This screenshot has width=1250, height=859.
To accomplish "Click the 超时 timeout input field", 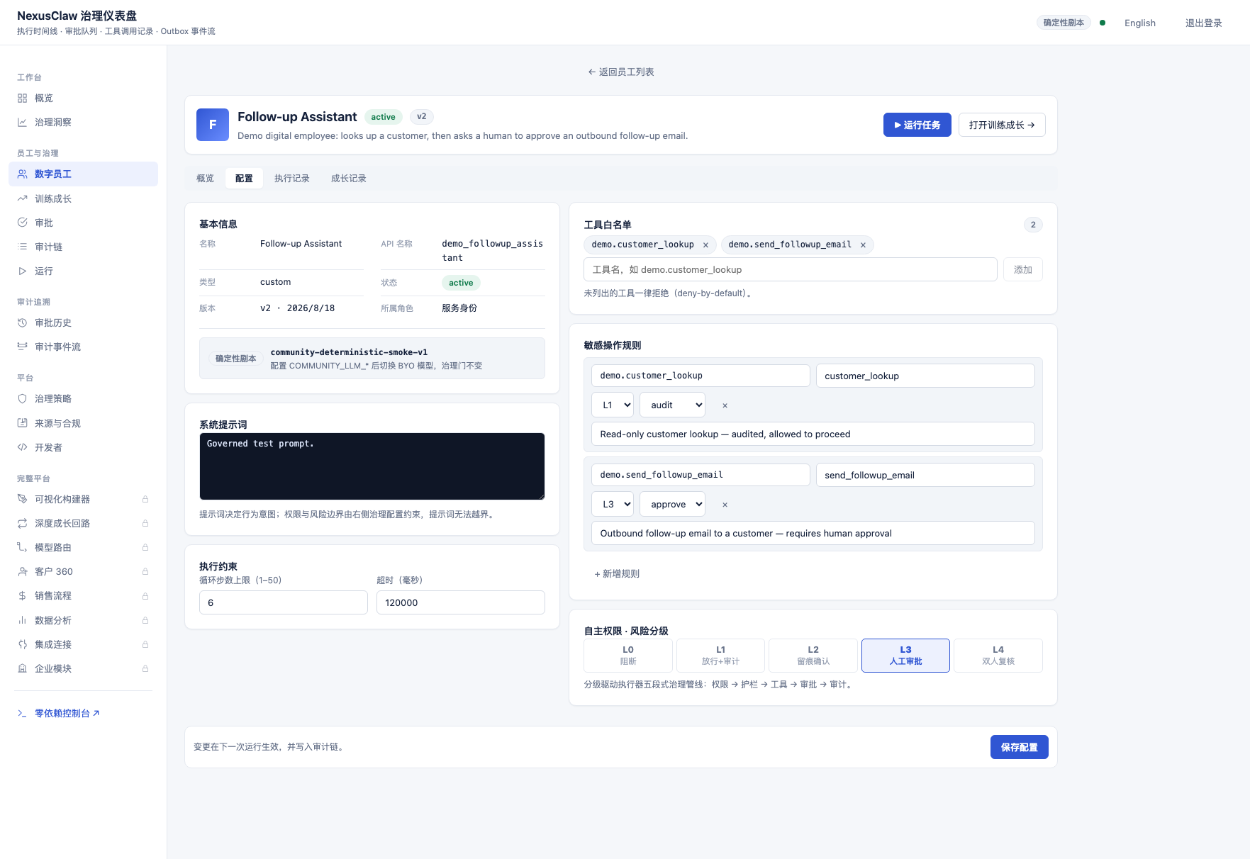I will click(x=461, y=603).
